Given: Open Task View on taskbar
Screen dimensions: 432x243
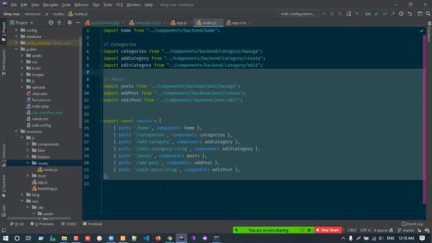Looking at the screenshot, I should click(x=28, y=238).
